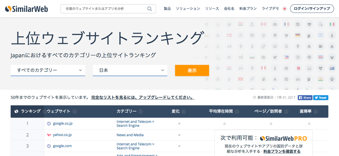Screen dimensions: 339x156
Task: Open the ライブデモ menu item
Action: coord(270,9)
